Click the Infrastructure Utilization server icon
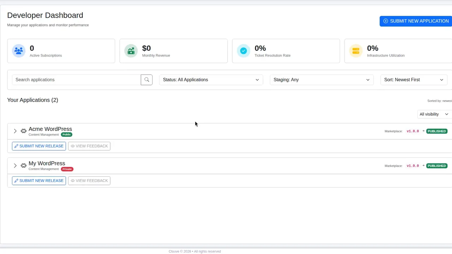Screen dimensions: 452x254 356,51
